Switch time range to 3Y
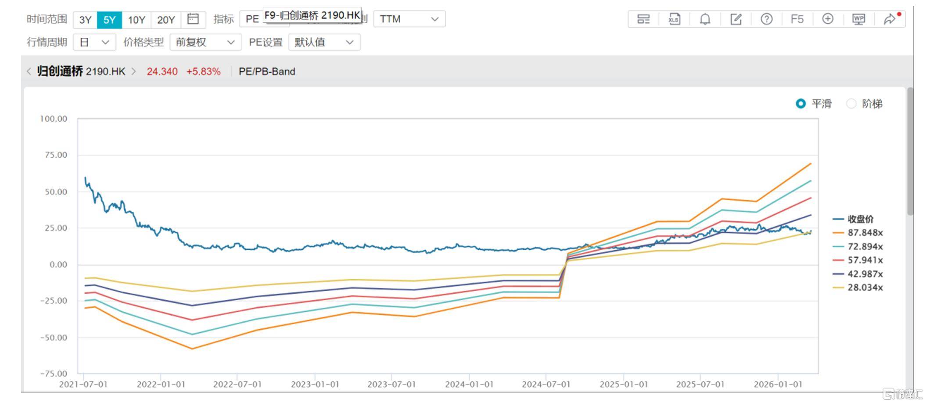The width and height of the screenshot is (926, 403). coord(85,20)
